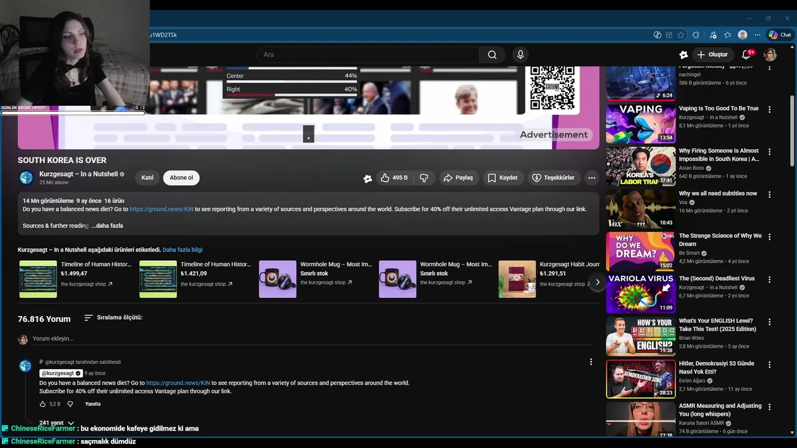Viewport: 797px width, 448px height.
Task: Click the YouTube search magnifier button
Action: pyautogui.click(x=492, y=55)
